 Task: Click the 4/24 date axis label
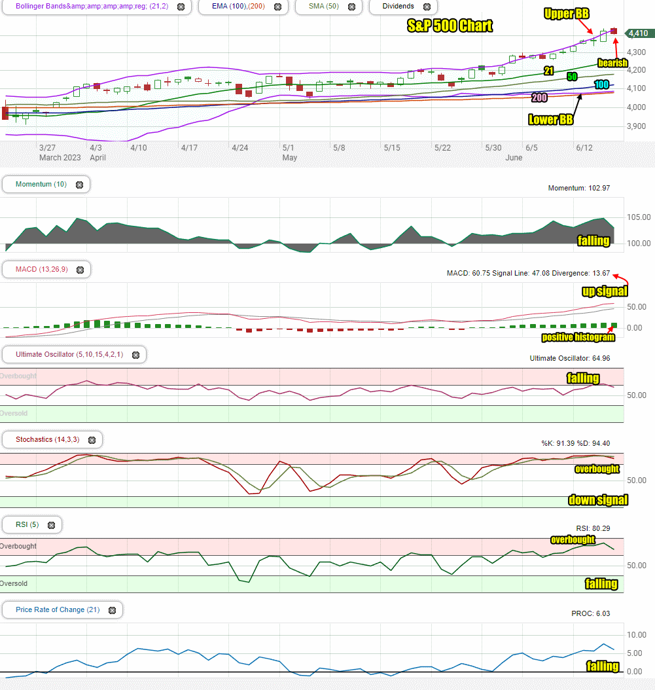pos(239,148)
